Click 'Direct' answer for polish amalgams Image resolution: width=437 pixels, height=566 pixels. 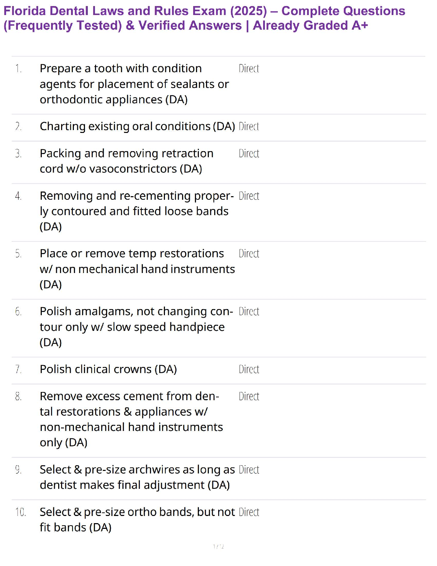pyautogui.click(x=249, y=311)
